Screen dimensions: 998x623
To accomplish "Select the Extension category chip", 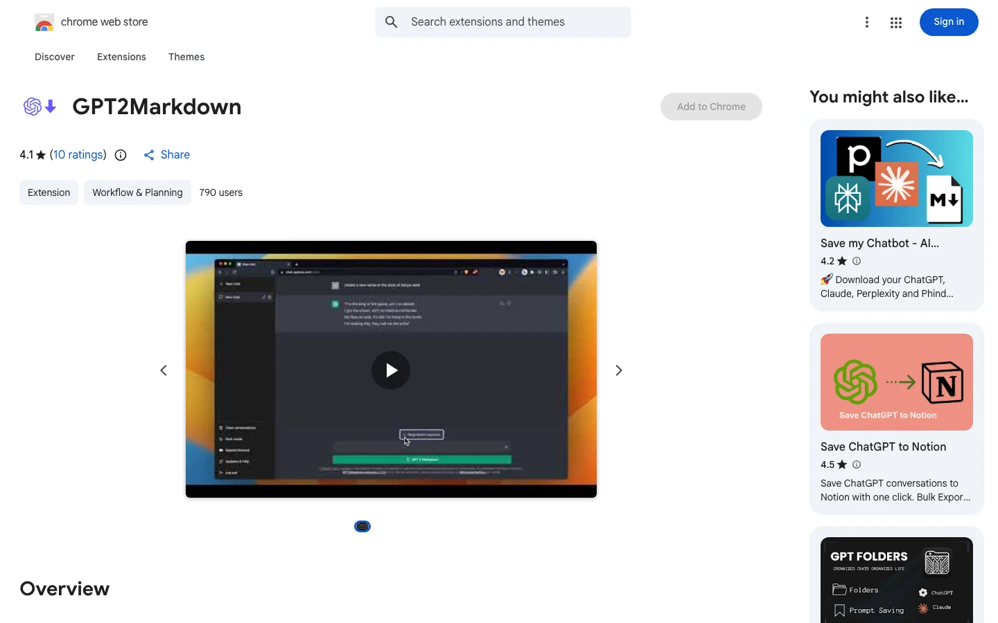I will (49, 192).
